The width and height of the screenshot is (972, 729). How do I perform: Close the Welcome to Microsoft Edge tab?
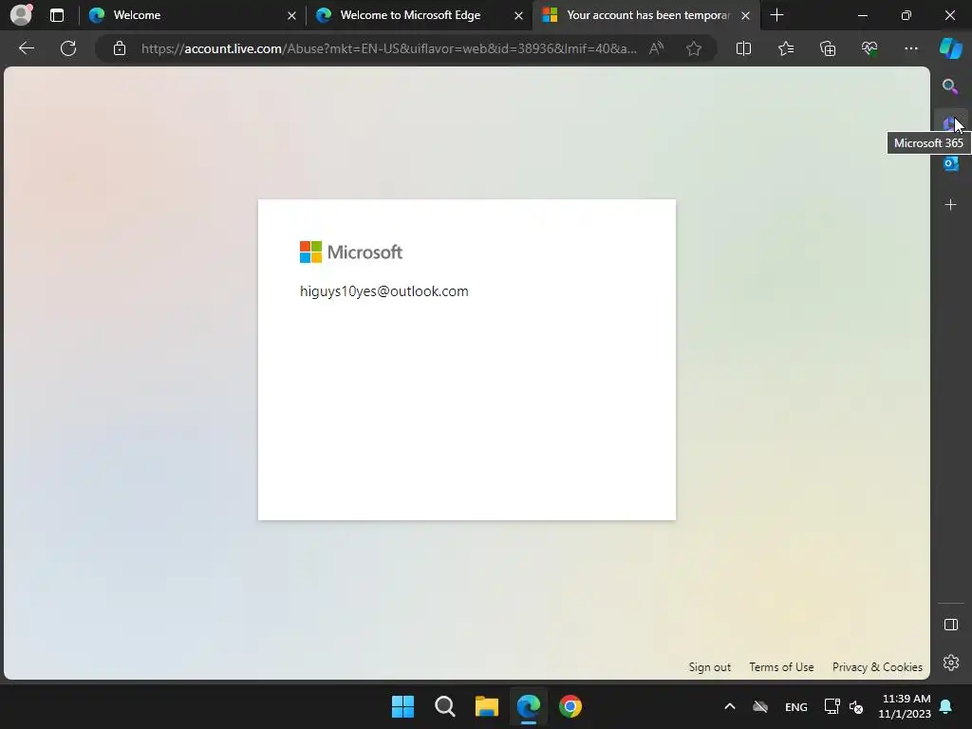tap(518, 15)
